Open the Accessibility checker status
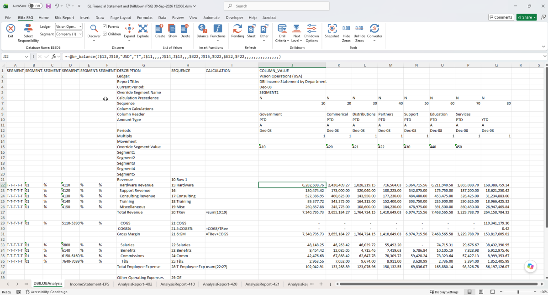 point(46,292)
